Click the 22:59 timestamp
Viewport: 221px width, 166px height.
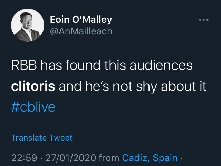24,158
